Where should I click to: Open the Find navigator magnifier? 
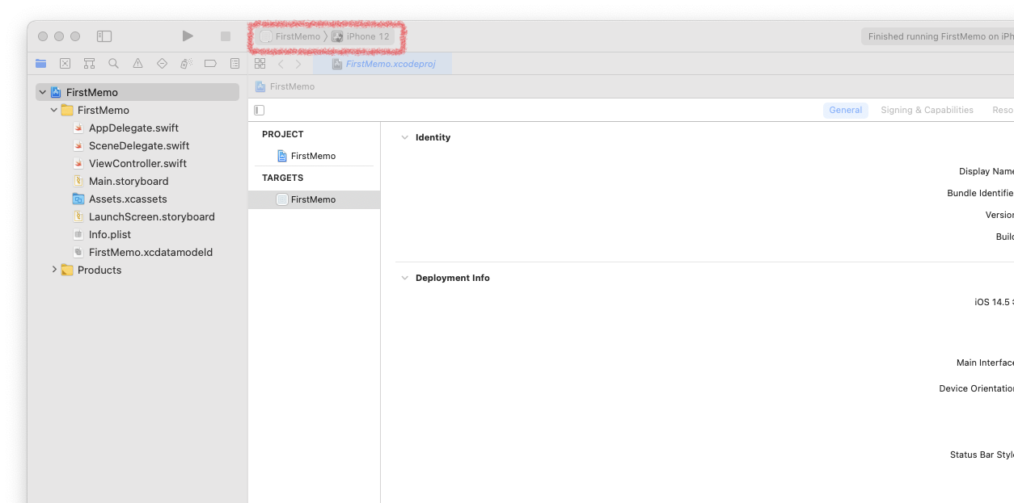point(114,64)
